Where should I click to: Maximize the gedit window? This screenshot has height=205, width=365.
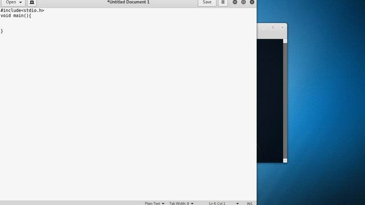tap(244, 2)
